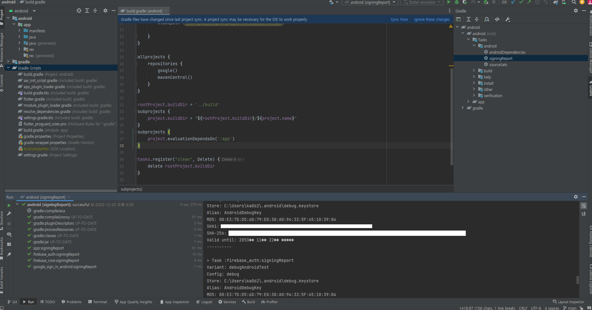Expand the build task group in Gradle panel
The height and width of the screenshot is (310, 592).
[474, 70]
